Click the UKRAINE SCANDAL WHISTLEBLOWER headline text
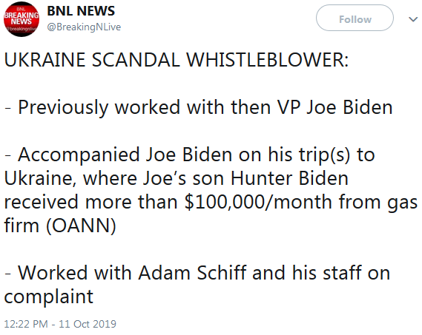The width and height of the screenshot is (422, 335). (177, 59)
